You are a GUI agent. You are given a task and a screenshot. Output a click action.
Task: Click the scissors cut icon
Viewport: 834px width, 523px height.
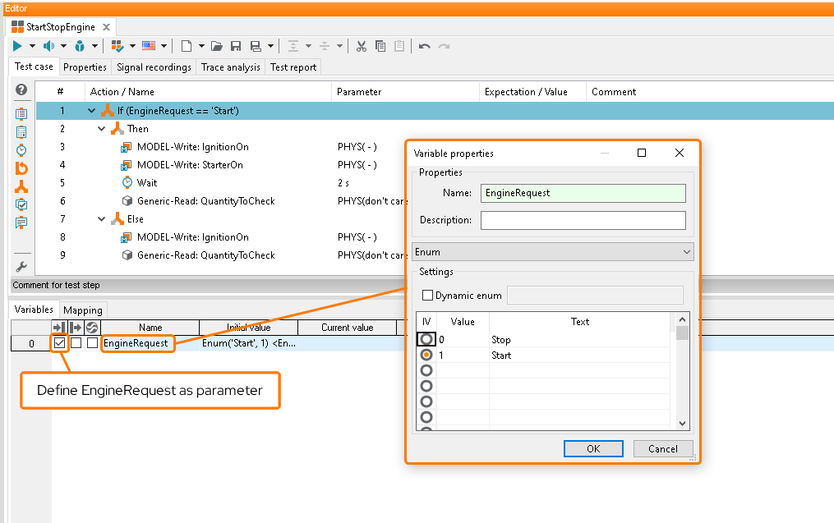click(362, 46)
